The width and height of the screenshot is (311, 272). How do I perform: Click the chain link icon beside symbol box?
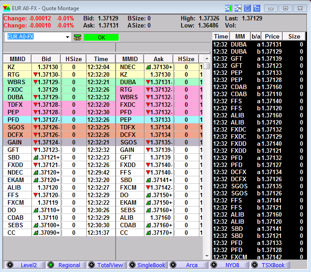point(78,38)
